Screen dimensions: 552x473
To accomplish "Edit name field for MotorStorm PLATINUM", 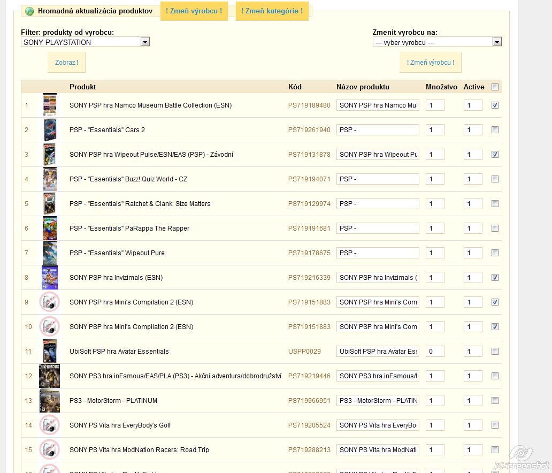I will pos(378,401).
